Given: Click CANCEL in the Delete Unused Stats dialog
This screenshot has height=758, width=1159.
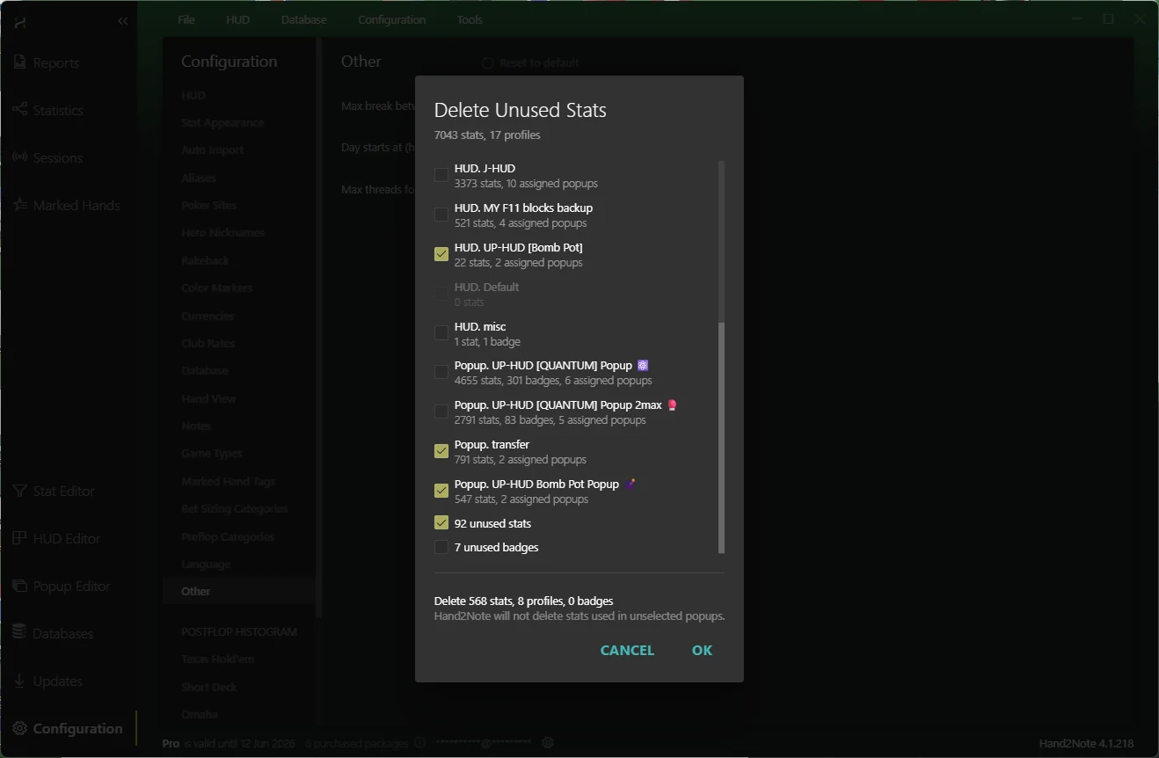Looking at the screenshot, I should (627, 651).
